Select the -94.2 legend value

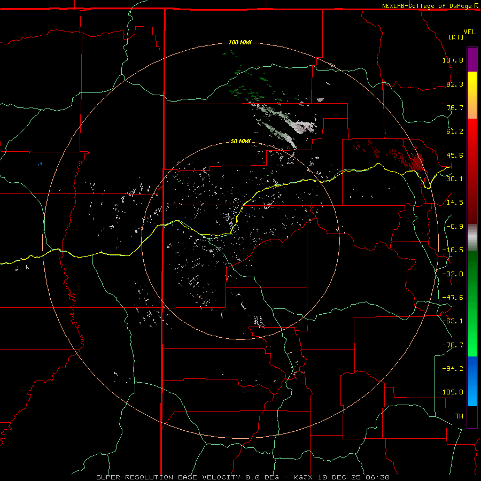[x=453, y=368]
